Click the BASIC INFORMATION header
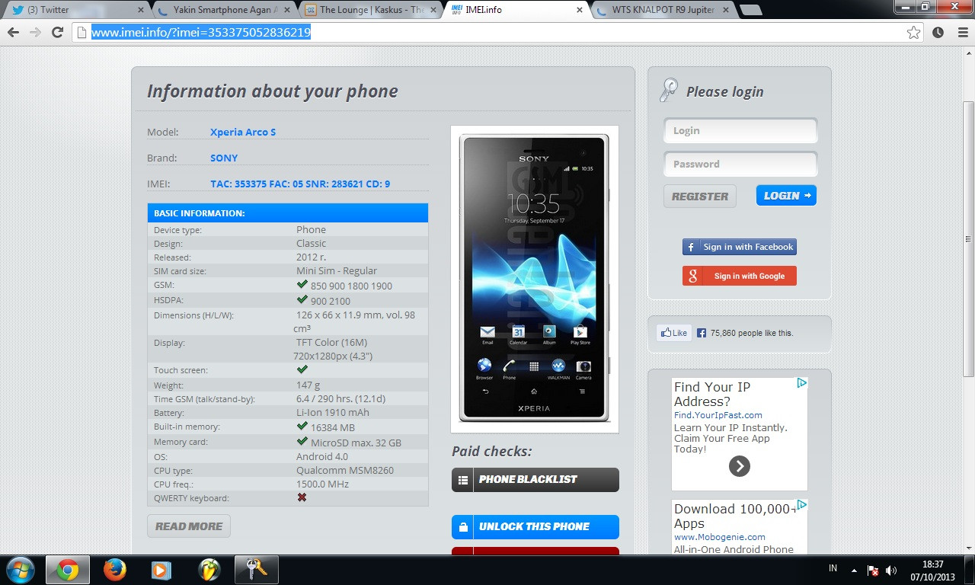Image resolution: width=975 pixels, height=585 pixels. point(288,213)
